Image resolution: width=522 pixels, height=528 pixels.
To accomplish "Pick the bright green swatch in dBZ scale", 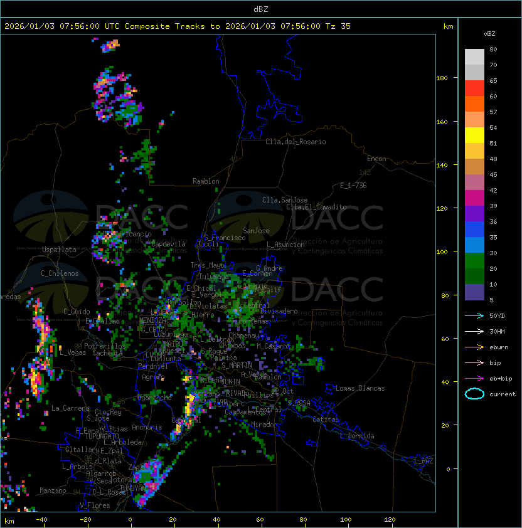I will [x=474, y=261].
